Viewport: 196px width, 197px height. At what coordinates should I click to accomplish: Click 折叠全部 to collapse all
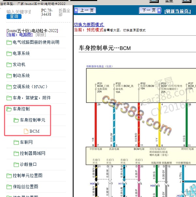tap(64, 12)
